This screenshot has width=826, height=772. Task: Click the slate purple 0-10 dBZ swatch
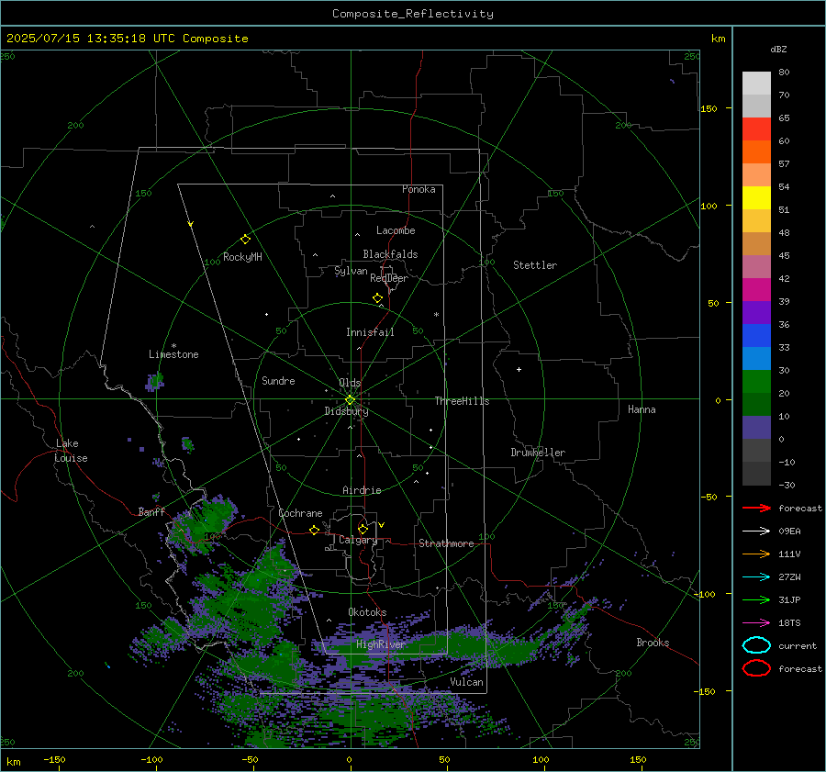(x=756, y=428)
